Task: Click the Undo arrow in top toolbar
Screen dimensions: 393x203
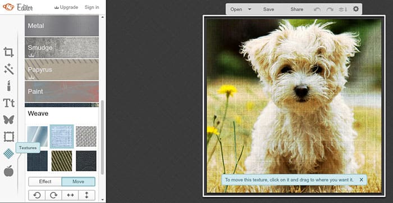Action: (317, 10)
